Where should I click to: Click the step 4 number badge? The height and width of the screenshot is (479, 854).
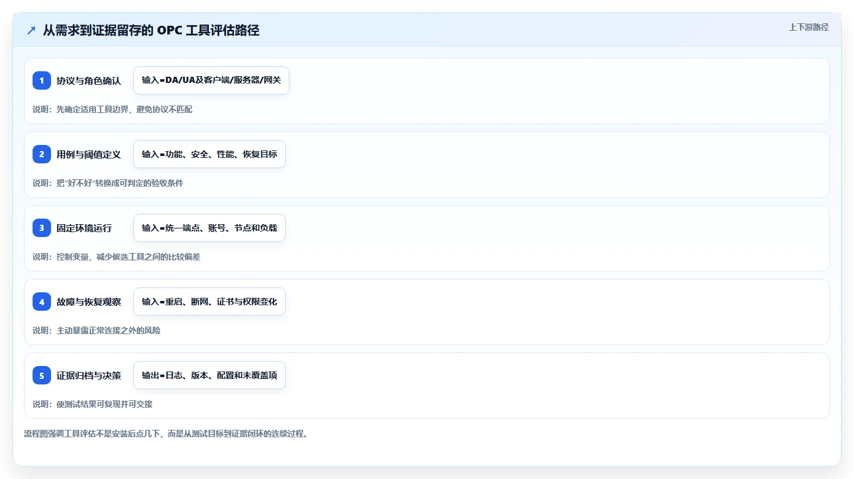(42, 302)
